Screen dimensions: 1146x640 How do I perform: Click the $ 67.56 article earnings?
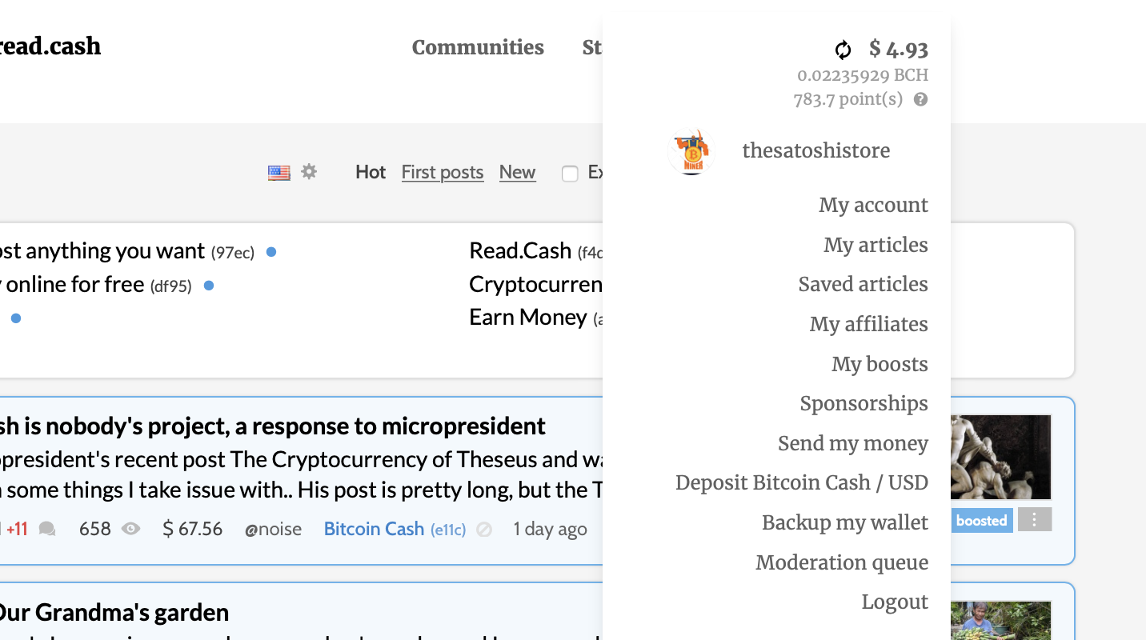pos(192,529)
